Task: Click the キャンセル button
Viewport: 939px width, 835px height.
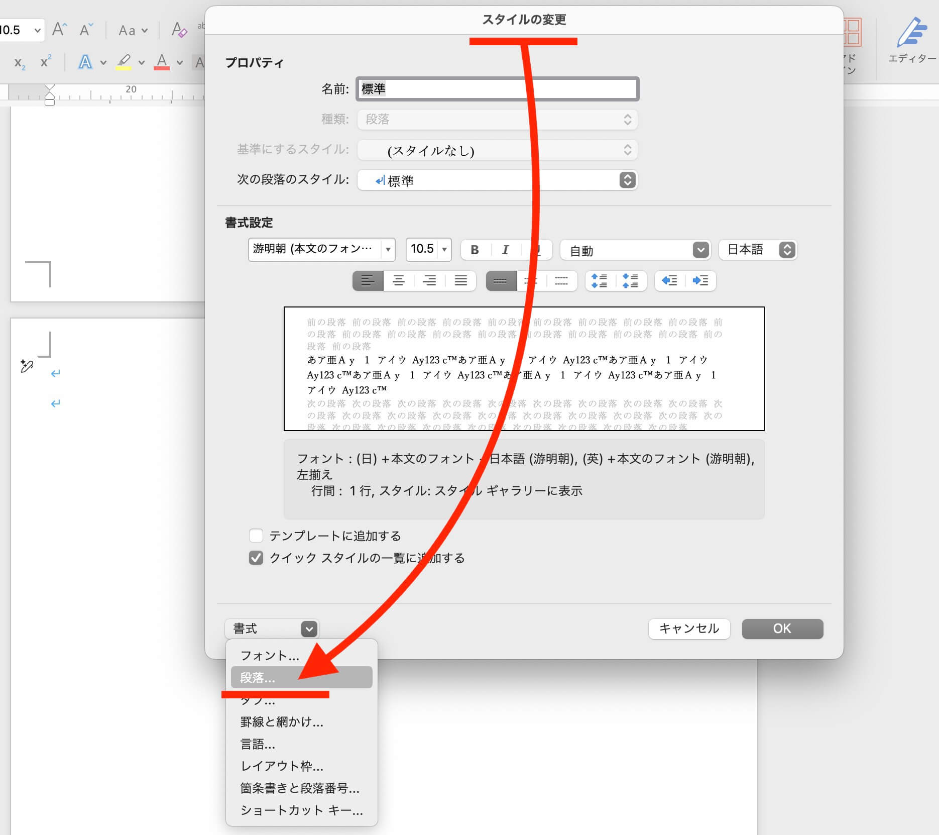Action: [x=689, y=629]
